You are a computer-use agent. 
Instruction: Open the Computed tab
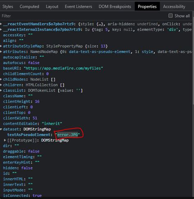pyautogui.click(x=29, y=7)
